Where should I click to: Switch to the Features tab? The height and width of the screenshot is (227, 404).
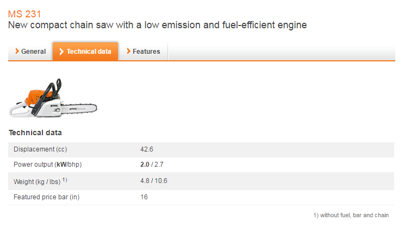(144, 52)
